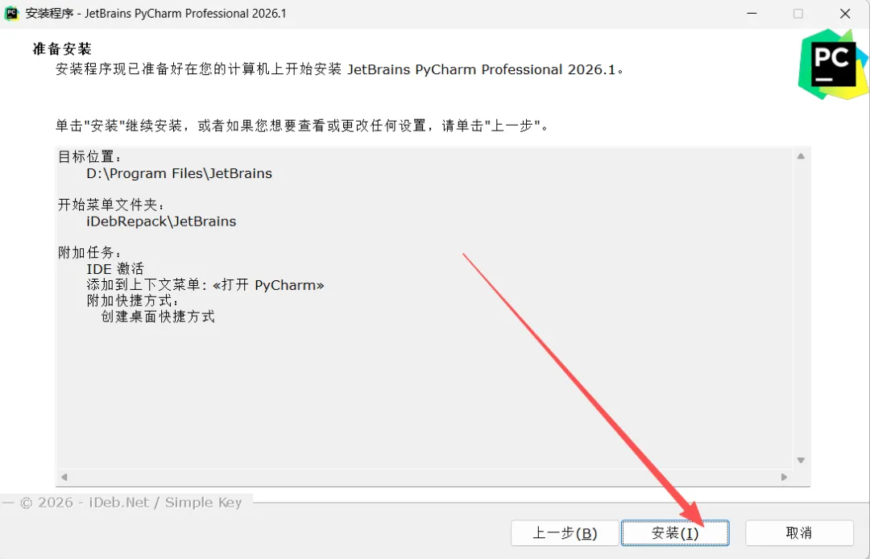Click the horizontal scroll right arrow
The width and height of the screenshot is (870, 559).
tap(784, 477)
